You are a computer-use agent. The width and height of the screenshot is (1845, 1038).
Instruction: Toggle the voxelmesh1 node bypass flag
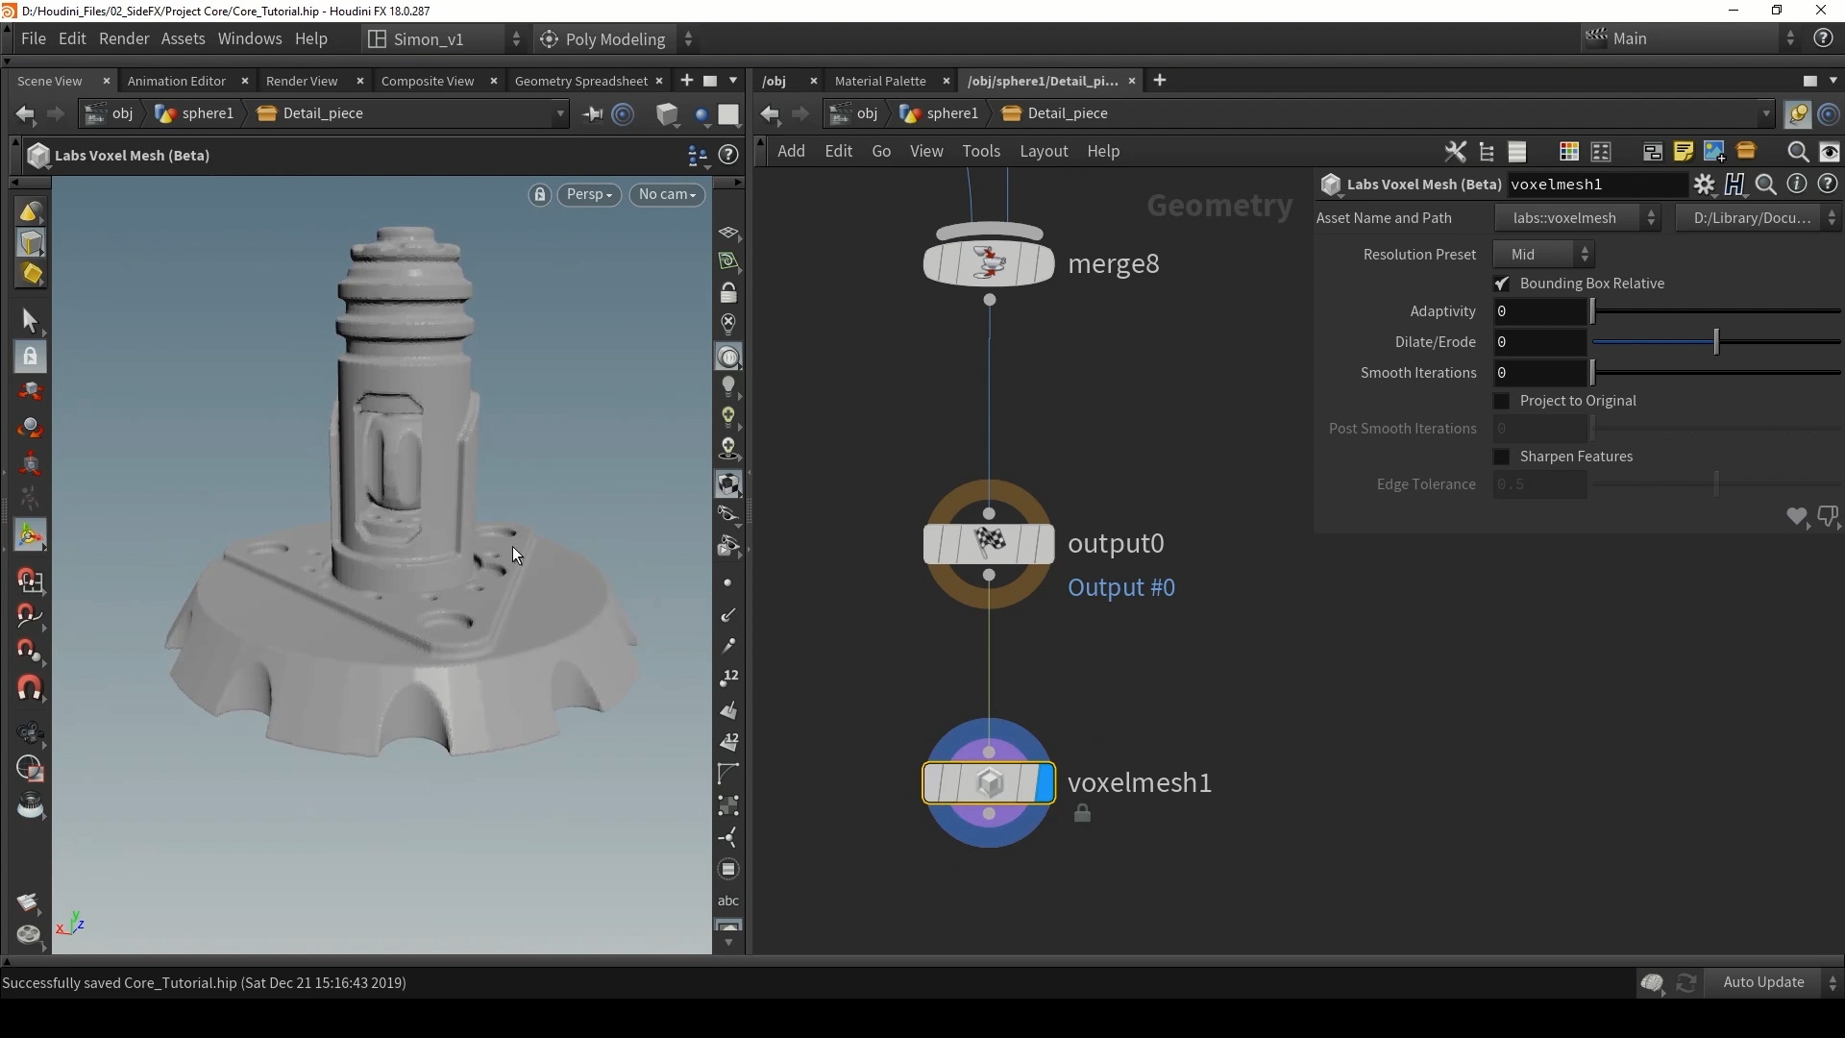point(933,783)
